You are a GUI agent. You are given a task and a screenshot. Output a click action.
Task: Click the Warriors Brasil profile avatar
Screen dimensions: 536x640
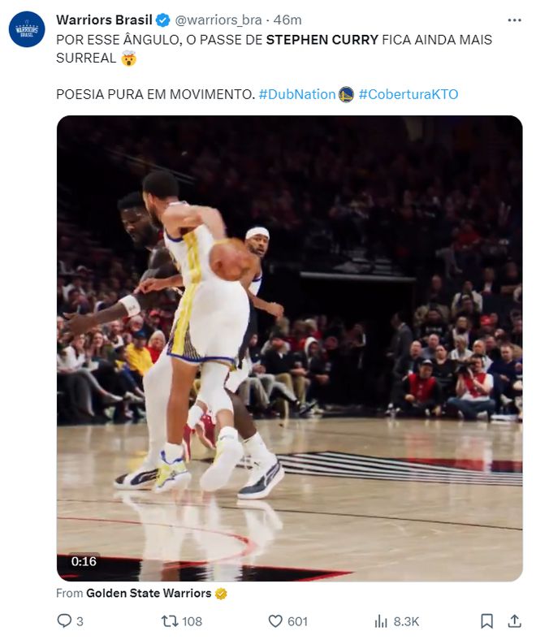pos(27,29)
